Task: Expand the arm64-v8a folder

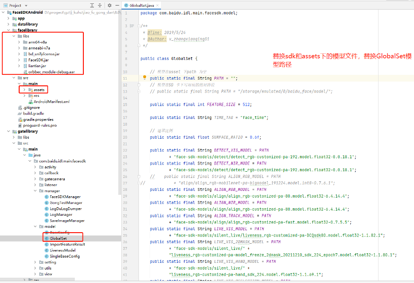Action: tap(19, 42)
